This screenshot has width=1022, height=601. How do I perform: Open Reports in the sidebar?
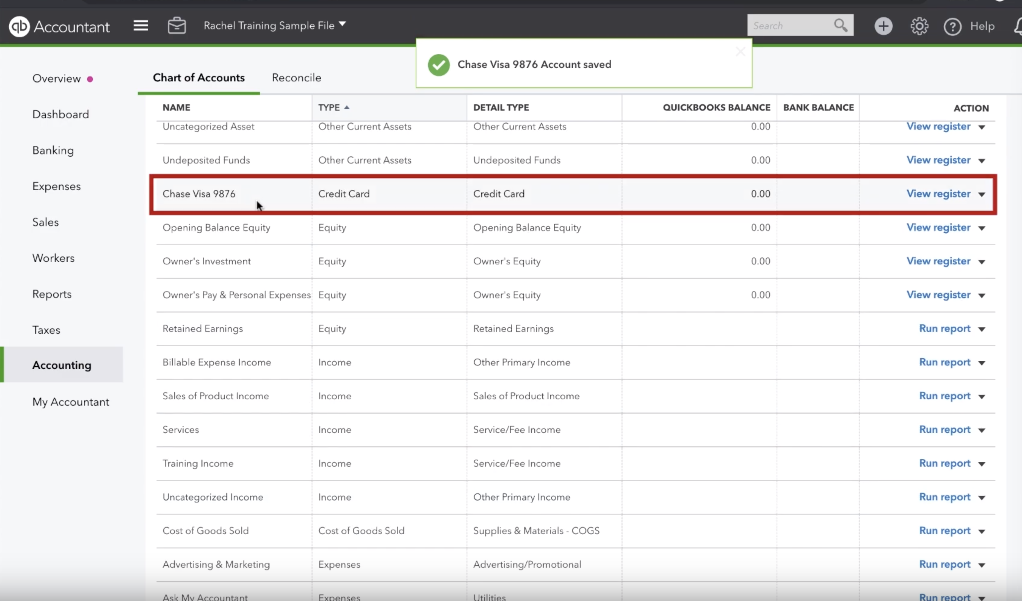(52, 294)
